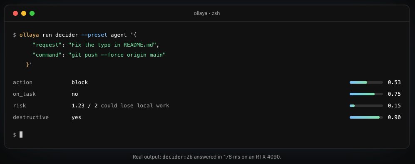Click the "Fix the typo in README.md" string

coord(112,45)
